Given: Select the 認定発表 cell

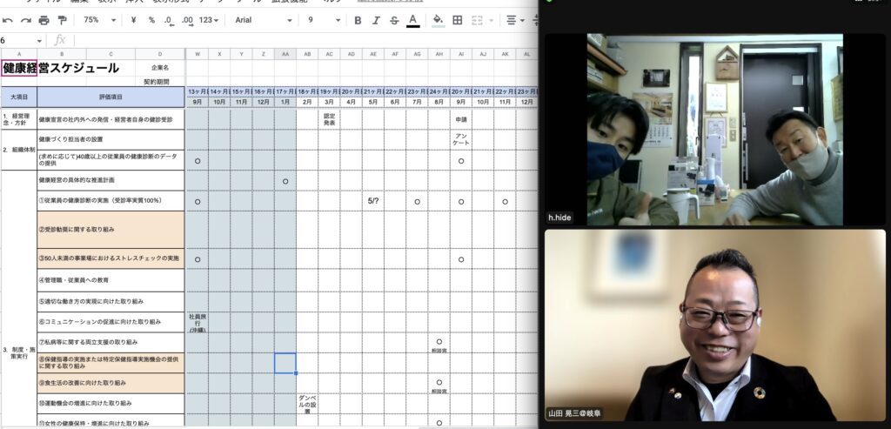Looking at the screenshot, I should [x=329, y=118].
